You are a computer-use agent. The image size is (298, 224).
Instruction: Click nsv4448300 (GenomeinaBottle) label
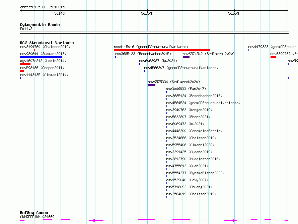pyautogui.click(x=194, y=131)
